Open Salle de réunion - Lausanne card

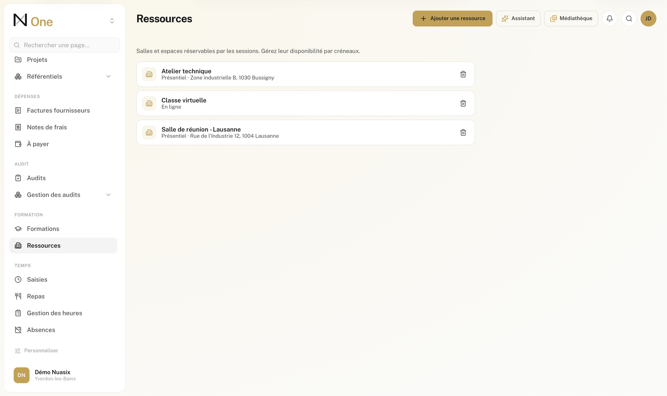click(x=305, y=133)
